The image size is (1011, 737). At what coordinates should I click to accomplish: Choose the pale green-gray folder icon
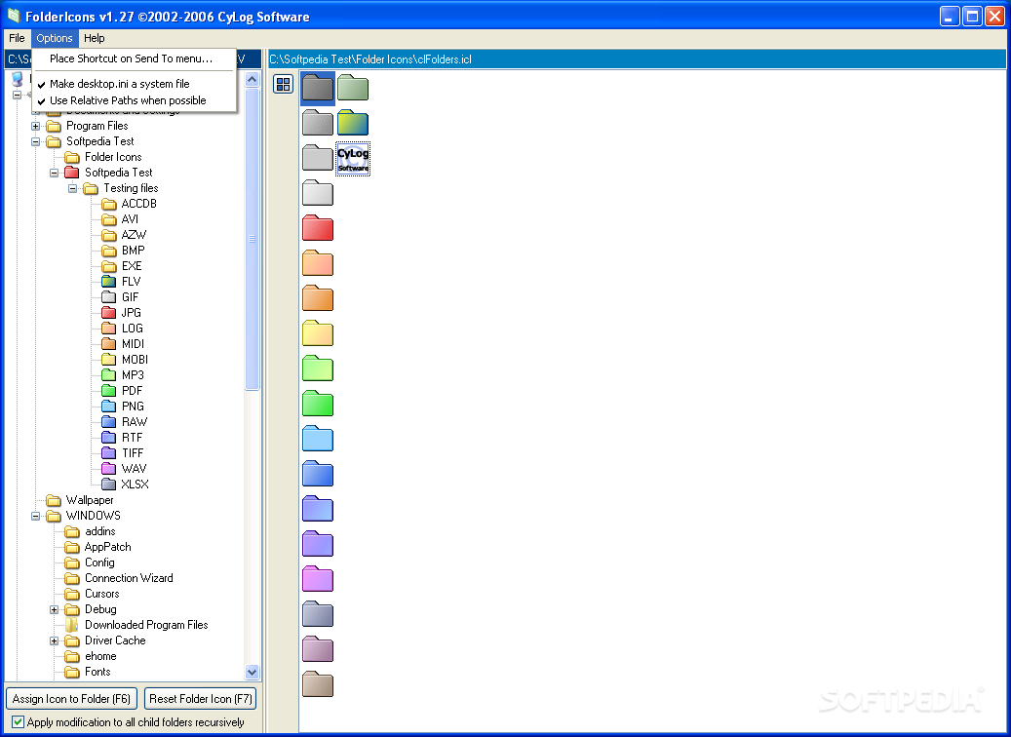click(x=353, y=88)
